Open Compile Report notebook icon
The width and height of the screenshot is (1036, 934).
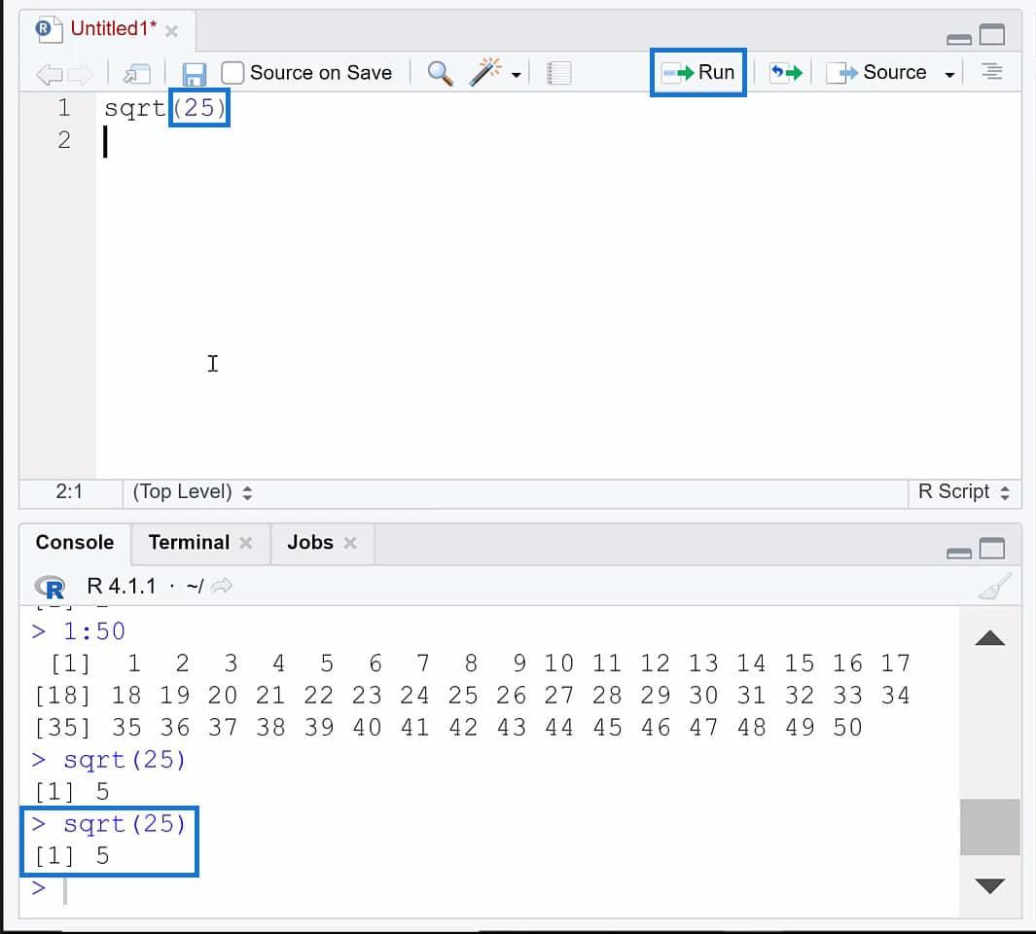click(x=558, y=73)
